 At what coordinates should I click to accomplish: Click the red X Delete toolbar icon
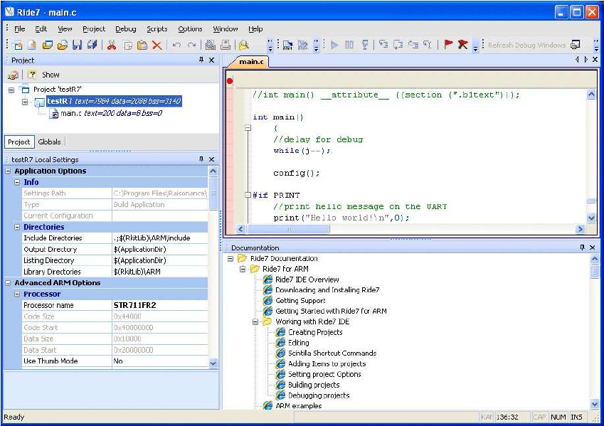157,46
